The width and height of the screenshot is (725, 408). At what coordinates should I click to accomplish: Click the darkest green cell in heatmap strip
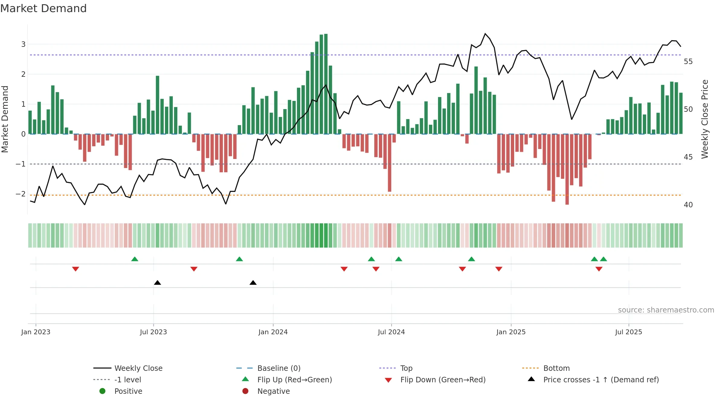(326, 235)
